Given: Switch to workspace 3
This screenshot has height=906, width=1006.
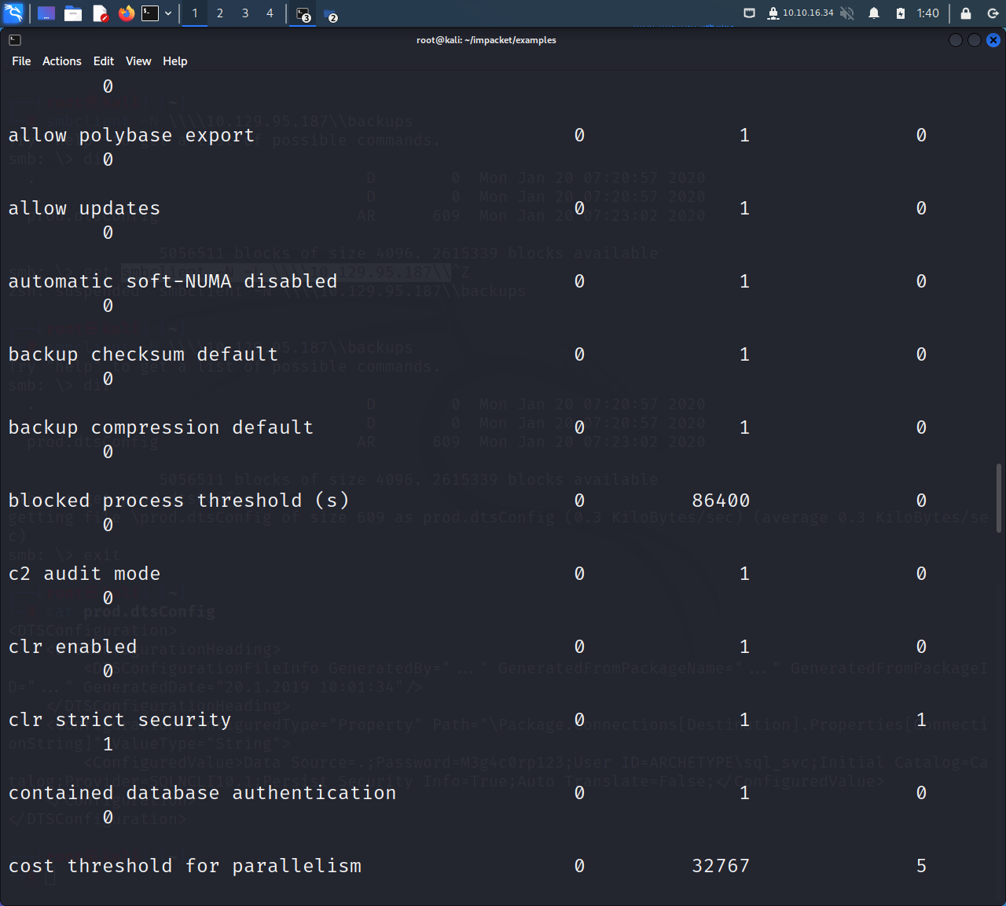Looking at the screenshot, I should (x=245, y=13).
